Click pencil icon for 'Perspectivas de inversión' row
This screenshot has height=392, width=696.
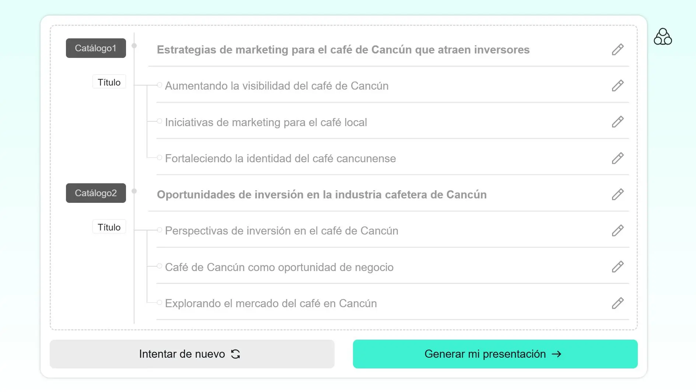pyautogui.click(x=618, y=230)
